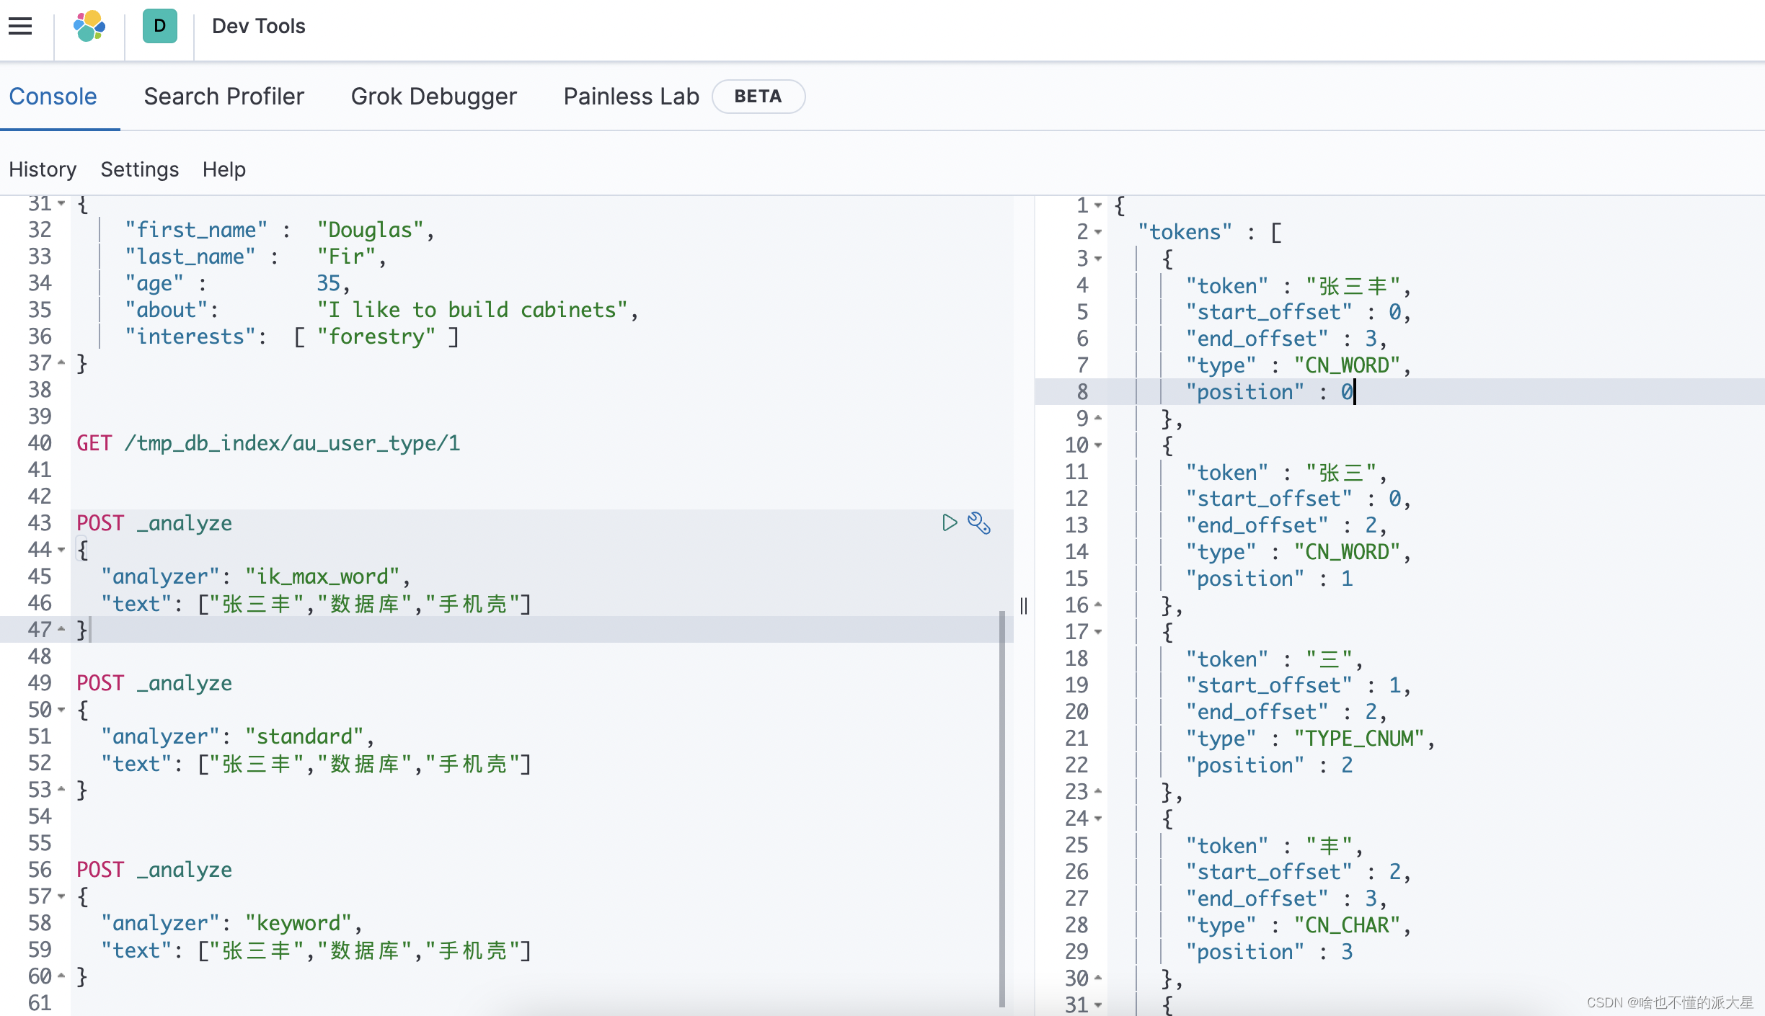Click the "张三" token value in output
The width and height of the screenshot is (1765, 1016).
tap(1342, 472)
